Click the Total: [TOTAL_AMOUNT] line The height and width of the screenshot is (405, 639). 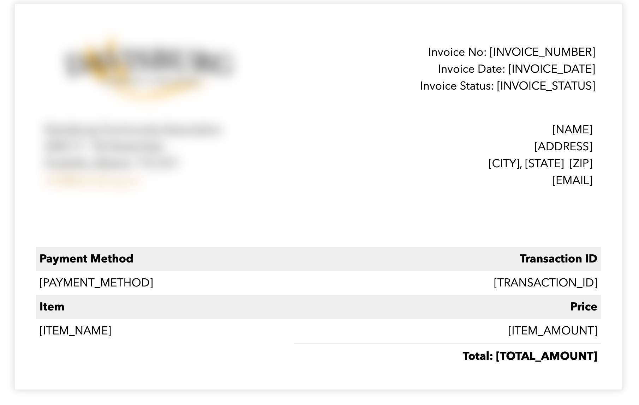(530, 356)
